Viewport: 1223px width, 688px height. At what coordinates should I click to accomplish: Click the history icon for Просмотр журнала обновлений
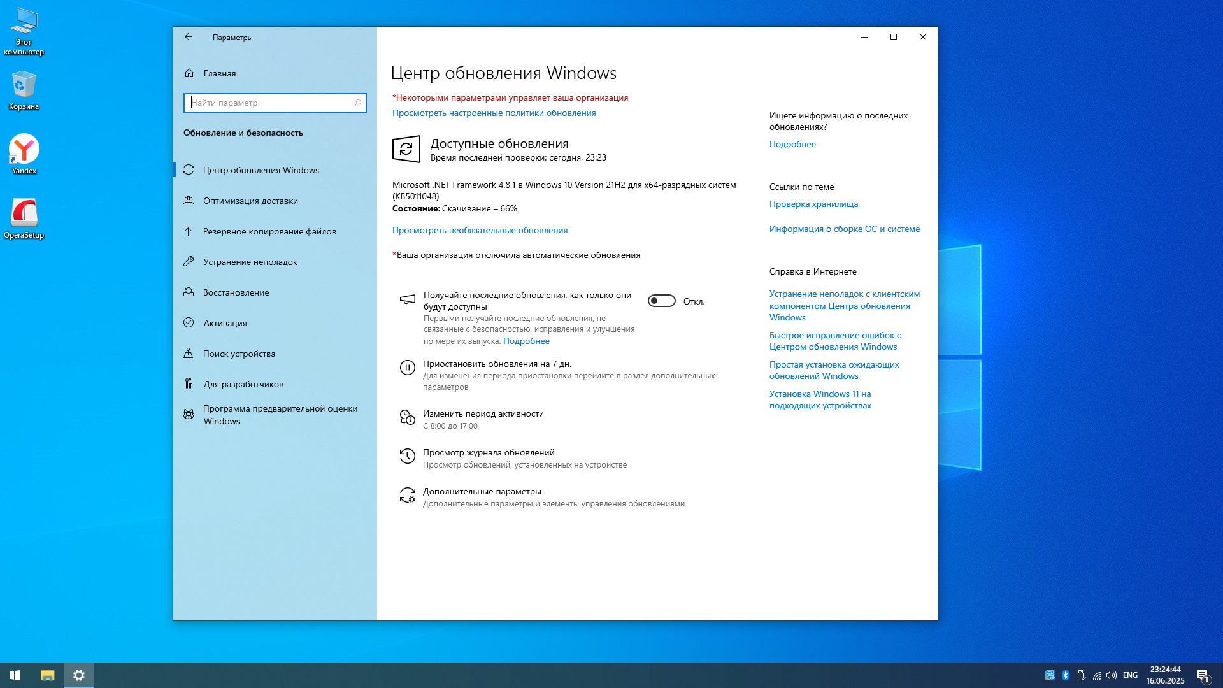[x=407, y=456]
